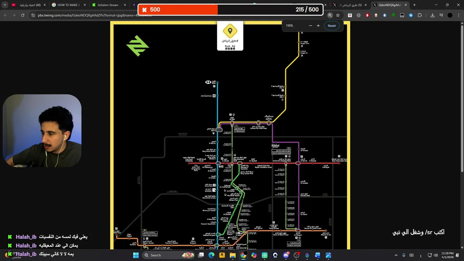The width and height of the screenshot is (464, 261).
Task: Open the Photos app taskbar icon
Action: (x=328, y=255)
